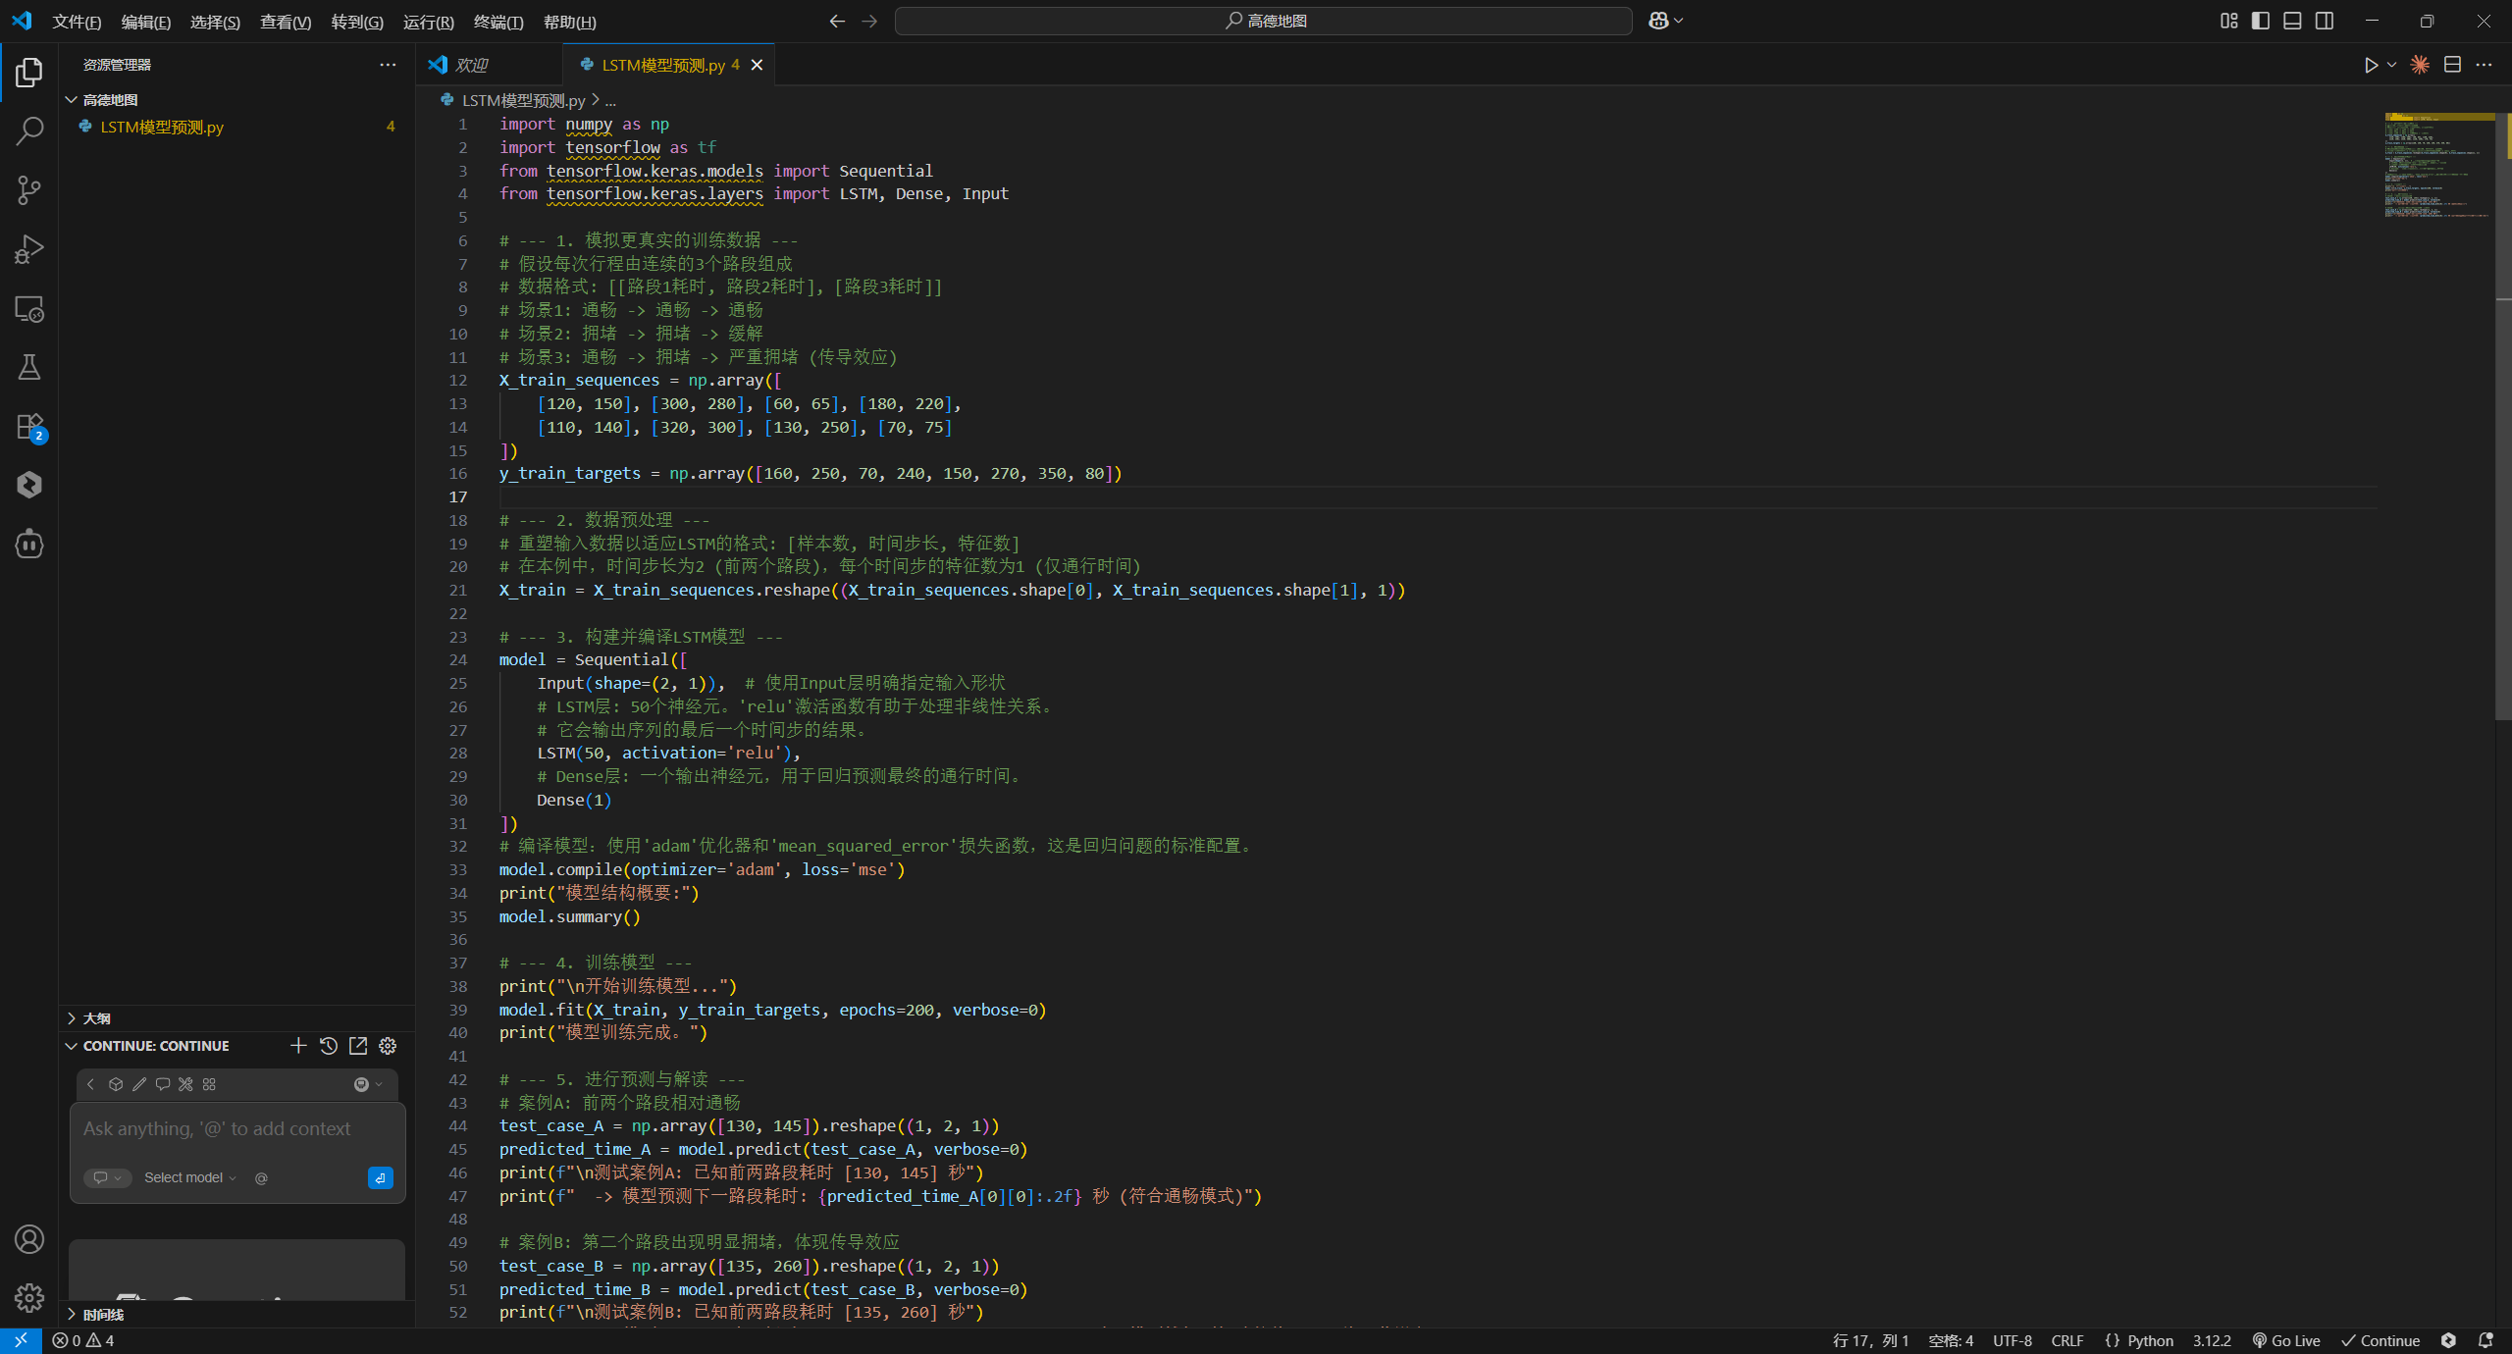Run the Python file with play button
The width and height of the screenshot is (2512, 1354).
click(x=2371, y=65)
